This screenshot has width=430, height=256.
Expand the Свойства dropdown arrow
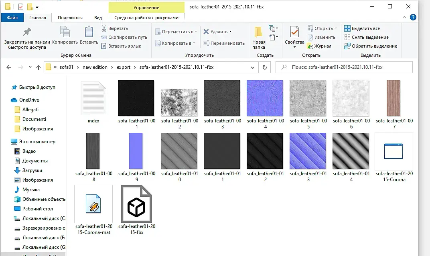294,47
